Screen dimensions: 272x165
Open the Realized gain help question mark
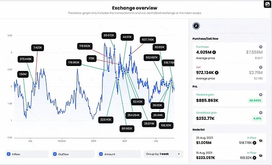(261, 94)
